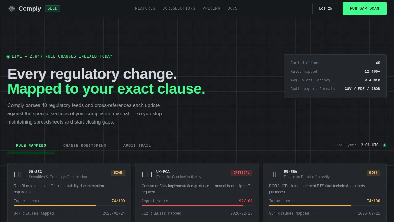
Task: Click the 'CSV / PDF / JSON' export formats value
Action: point(362,89)
